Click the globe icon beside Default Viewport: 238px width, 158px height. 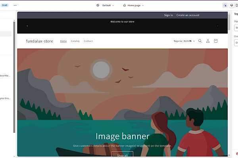[98, 6]
